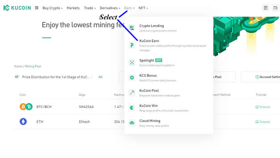Click 'Lend out crypto to earn interest' text

158,31
